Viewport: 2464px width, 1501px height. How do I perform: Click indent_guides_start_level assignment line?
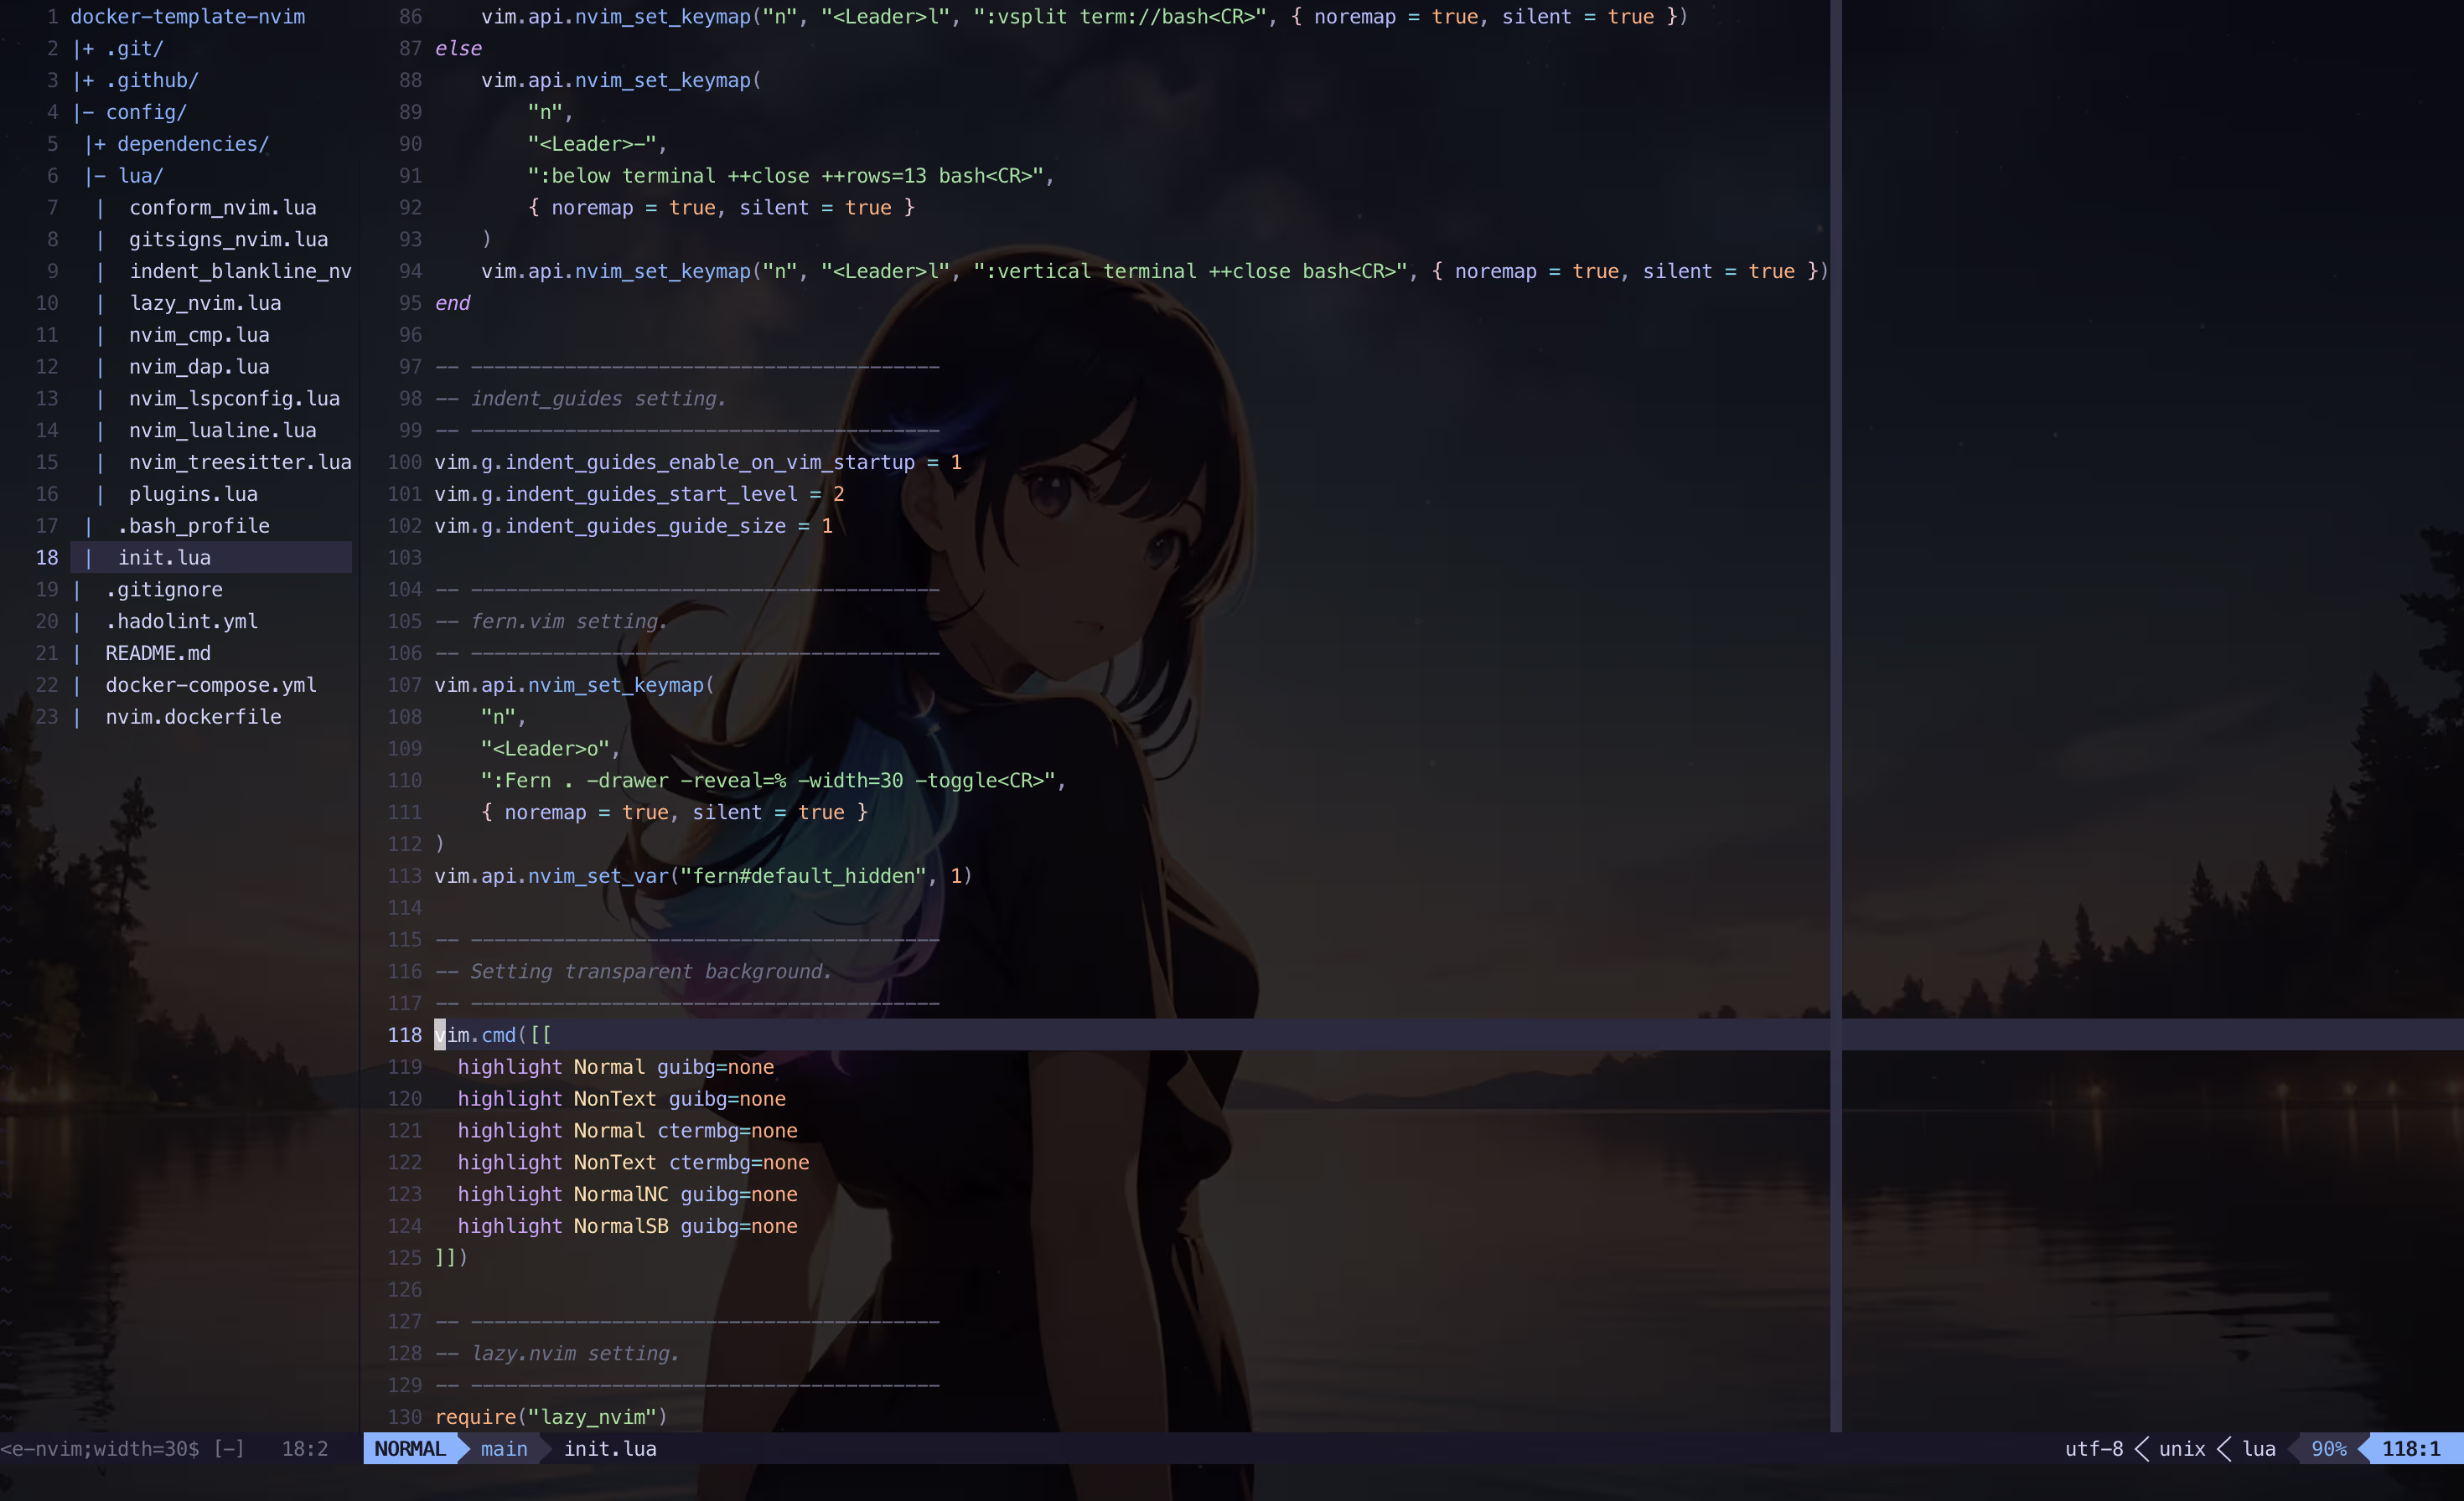(x=639, y=493)
